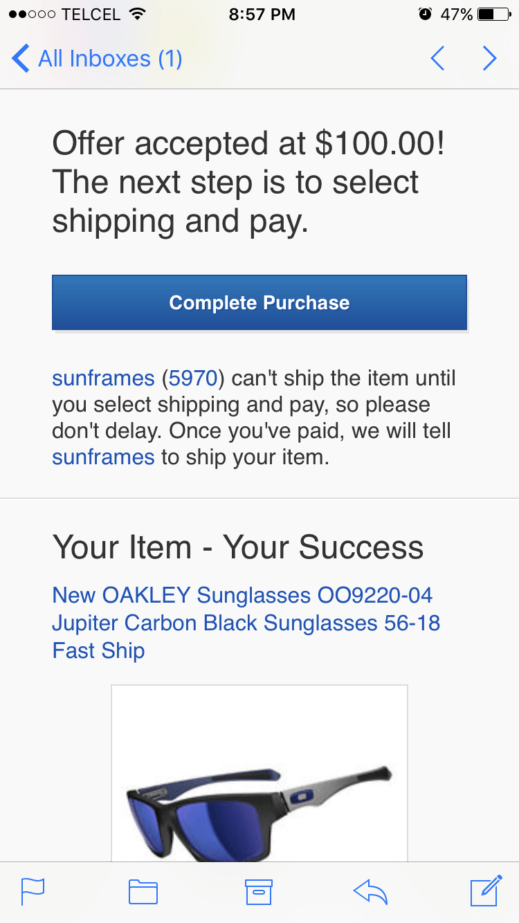The width and height of the screenshot is (519, 923).
Task: Tap the 8:57 PM status bar clock
Action: (262, 15)
